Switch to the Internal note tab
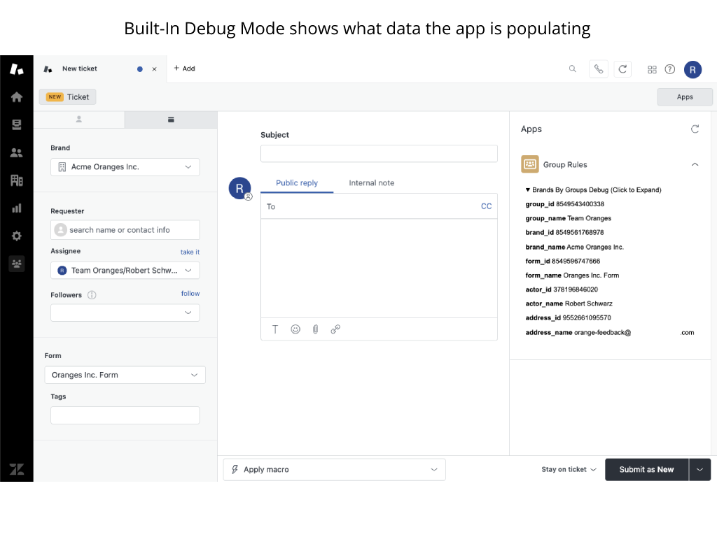This screenshot has width=717, height=537. [x=371, y=182]
